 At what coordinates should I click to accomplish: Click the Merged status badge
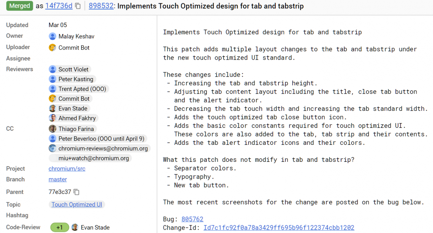(x=19, y=6)
